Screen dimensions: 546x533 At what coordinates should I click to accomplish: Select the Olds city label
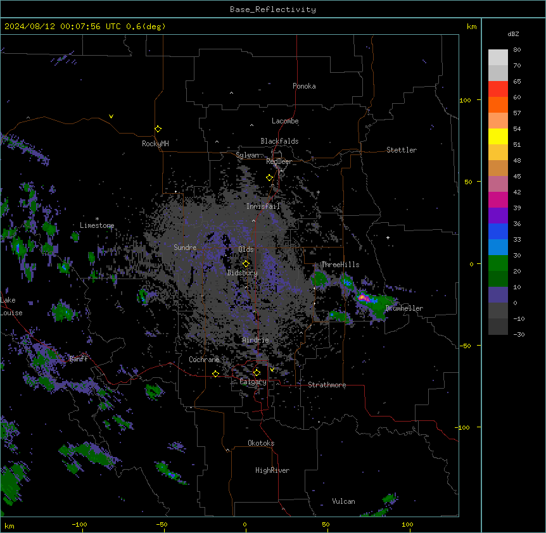(x=246, y=249)
